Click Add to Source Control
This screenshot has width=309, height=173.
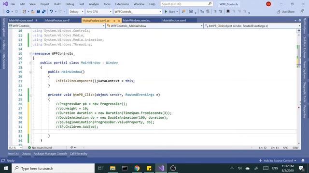coord(278,161)
